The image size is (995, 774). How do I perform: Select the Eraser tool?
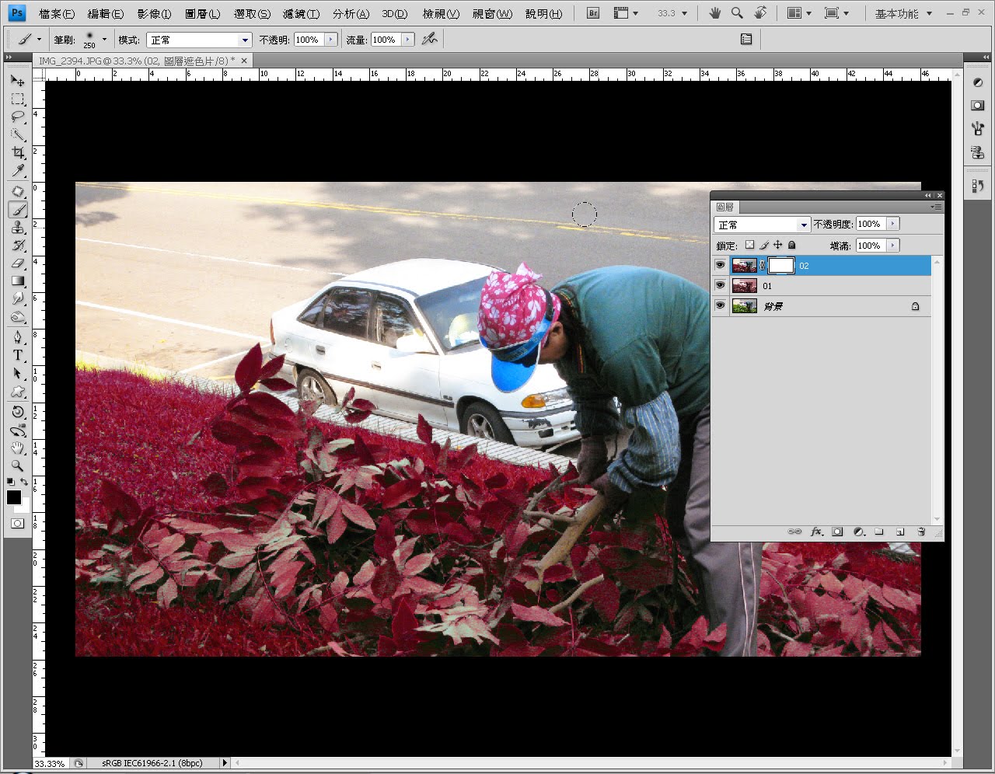18,263
